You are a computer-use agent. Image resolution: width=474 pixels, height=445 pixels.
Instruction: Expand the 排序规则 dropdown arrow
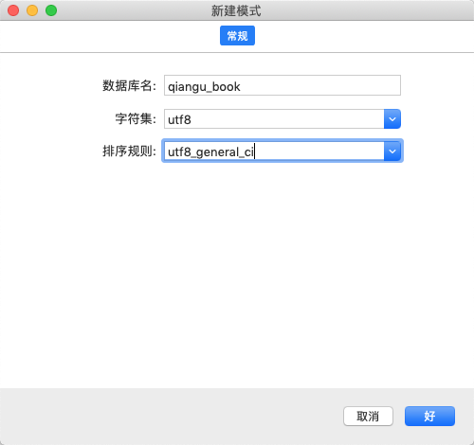click(x=392, y=151)
